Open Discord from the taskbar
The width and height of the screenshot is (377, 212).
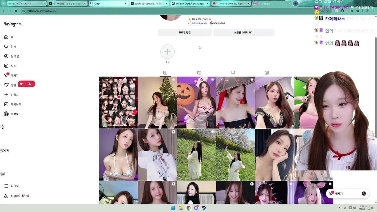[x=196, y=208]
